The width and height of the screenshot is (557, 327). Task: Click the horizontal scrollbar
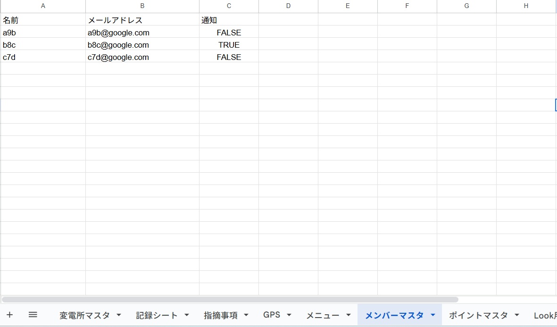(230, 300)
